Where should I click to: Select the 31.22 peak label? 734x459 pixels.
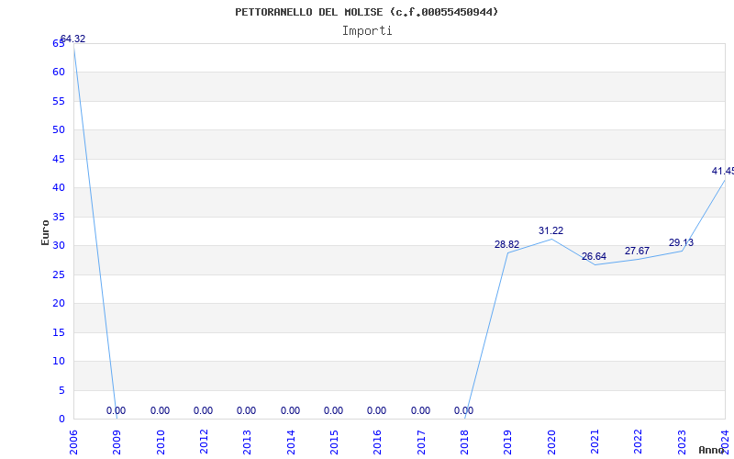[551, 230]
